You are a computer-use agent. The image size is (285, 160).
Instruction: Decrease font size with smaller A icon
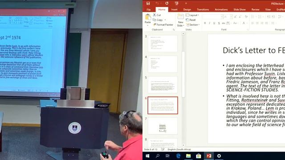(240, 17)
